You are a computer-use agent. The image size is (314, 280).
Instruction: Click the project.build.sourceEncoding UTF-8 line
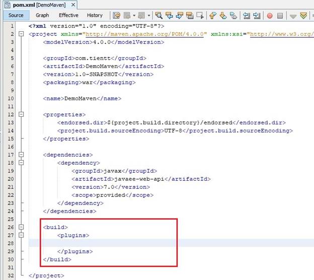[175, 130]
